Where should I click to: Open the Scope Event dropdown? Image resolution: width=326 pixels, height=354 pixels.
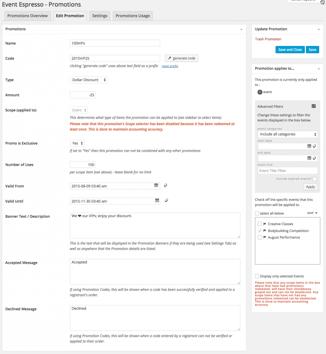pyautogui.click(x=79, y=110)
